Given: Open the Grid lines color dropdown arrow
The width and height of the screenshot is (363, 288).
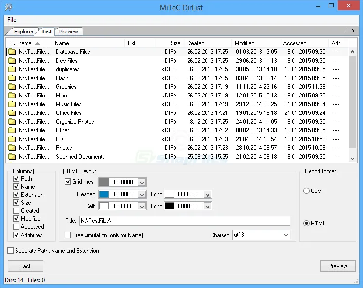Looking at the screenshot, I should click(142, 182).
